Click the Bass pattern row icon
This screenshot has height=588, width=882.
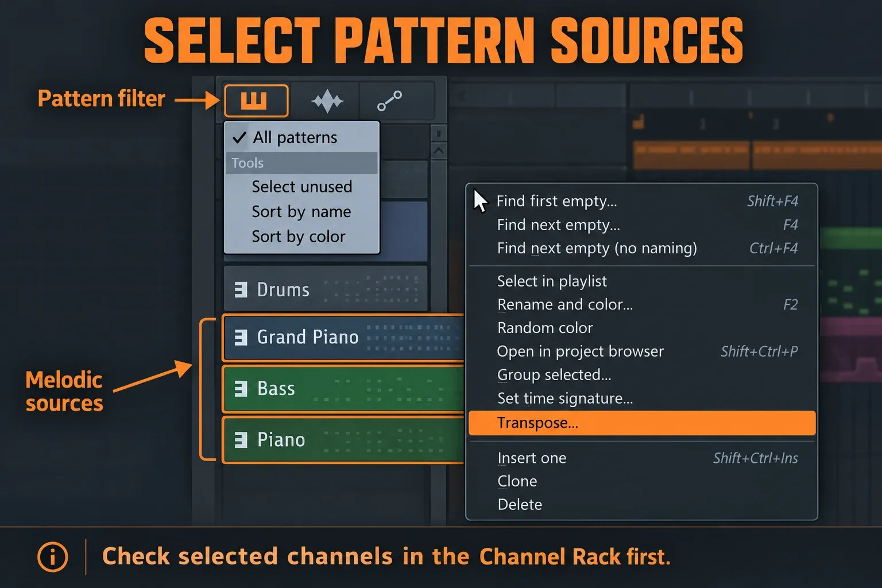(241, 389)
